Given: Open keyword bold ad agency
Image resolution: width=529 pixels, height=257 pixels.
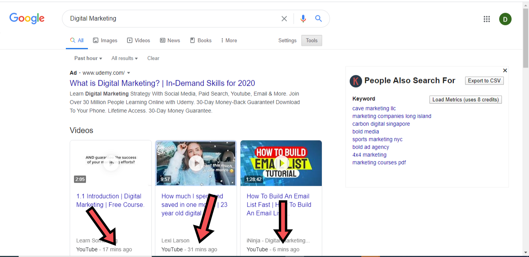Looking at the screenshot, I should coord(371,147).
